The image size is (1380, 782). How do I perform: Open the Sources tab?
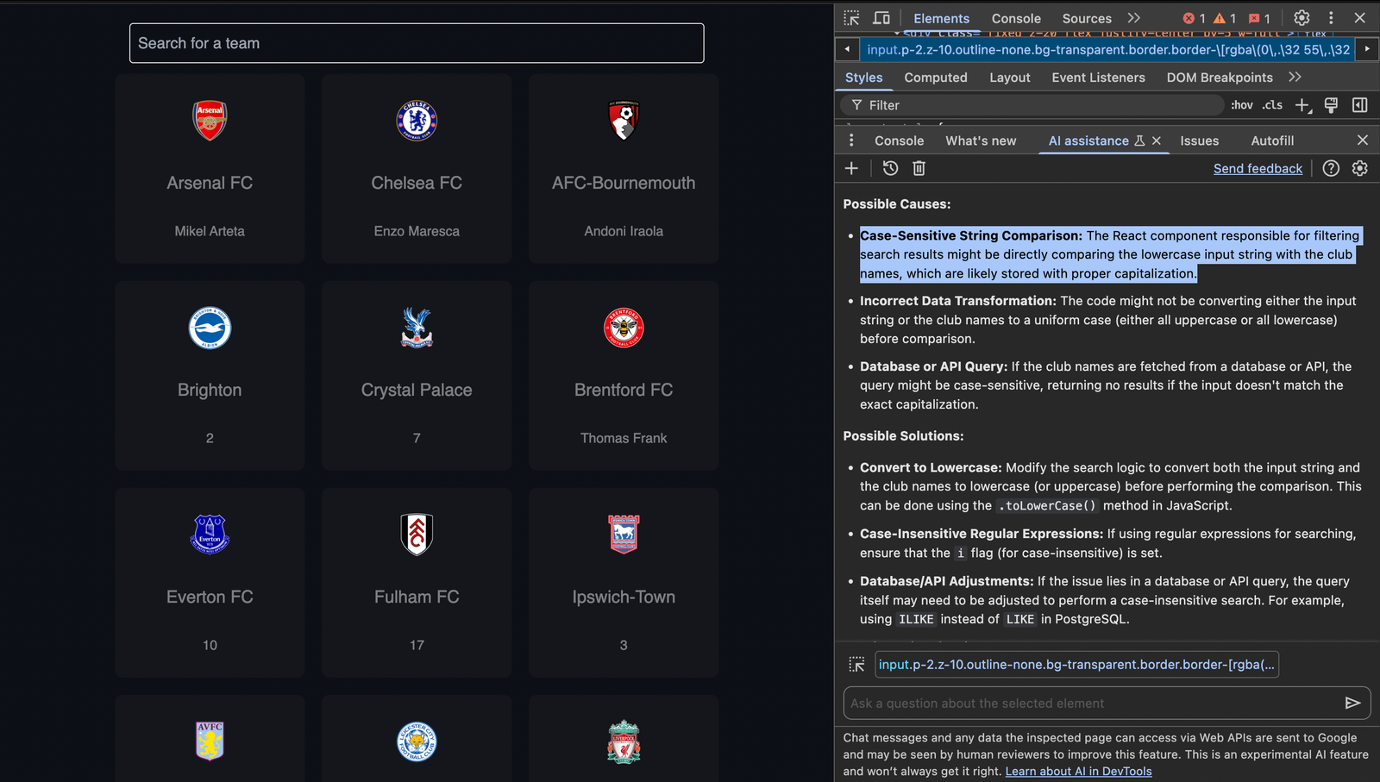coord(1087,18)
